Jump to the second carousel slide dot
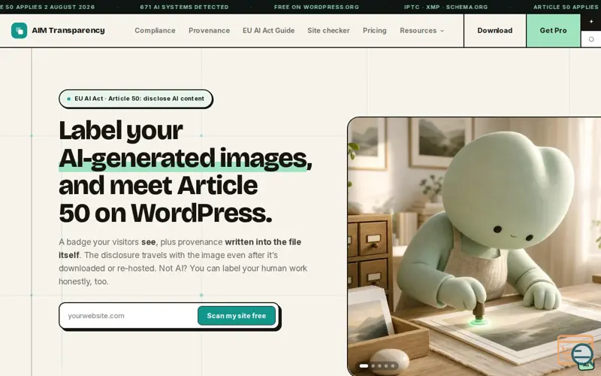 tap(373, 366)
